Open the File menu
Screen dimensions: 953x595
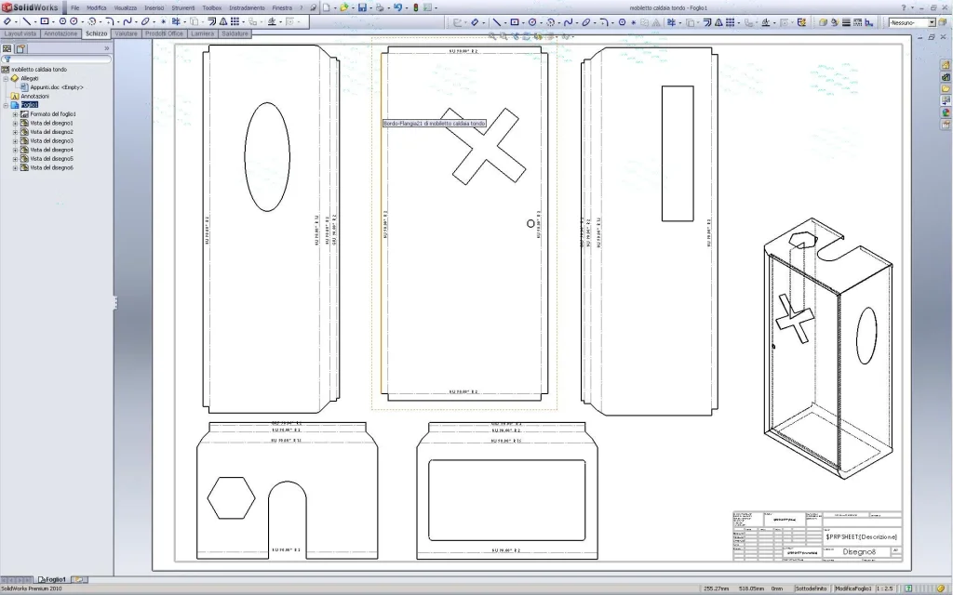point(74,7)
